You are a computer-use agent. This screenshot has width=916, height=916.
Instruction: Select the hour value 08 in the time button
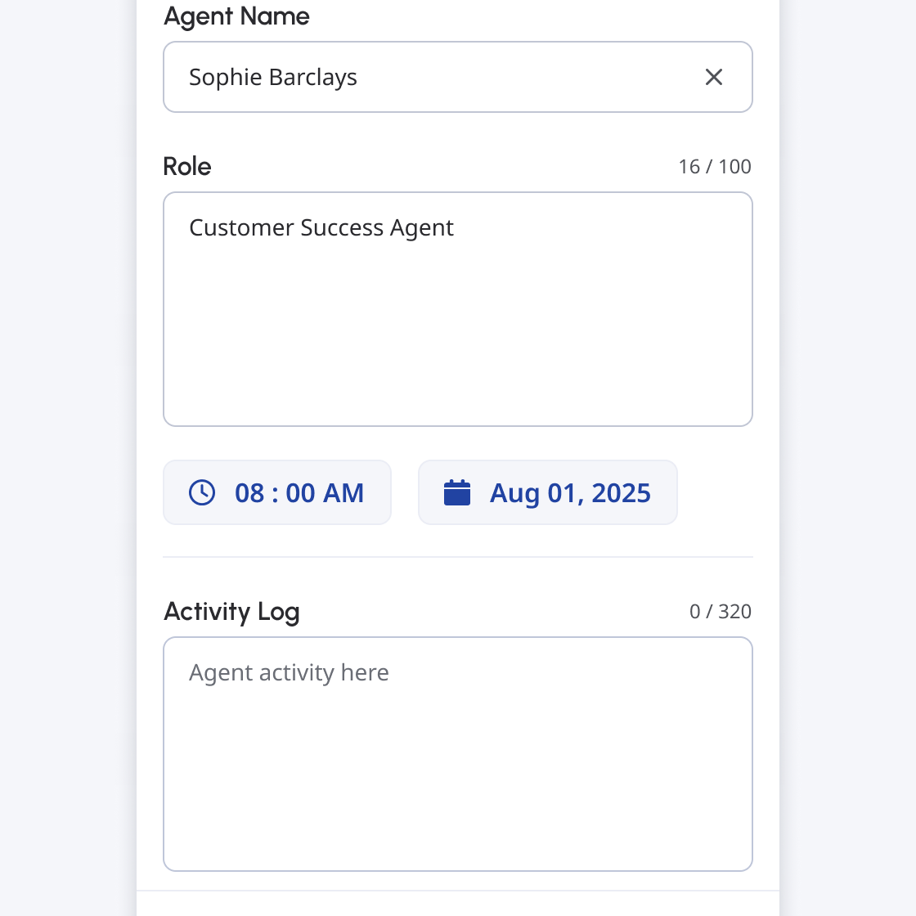click(249, 493)
